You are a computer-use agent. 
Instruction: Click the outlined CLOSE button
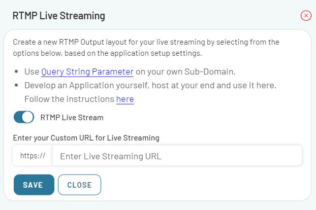pyautogui.click(x=79, y=185)
